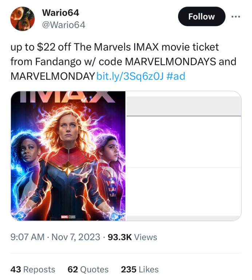The image size is (252, 280).
Task: Open the Wario64 profile avatar
Action: pyautogui.click(x=22, y=19)
